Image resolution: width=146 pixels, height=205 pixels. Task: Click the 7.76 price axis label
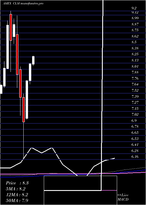[135, 78]
